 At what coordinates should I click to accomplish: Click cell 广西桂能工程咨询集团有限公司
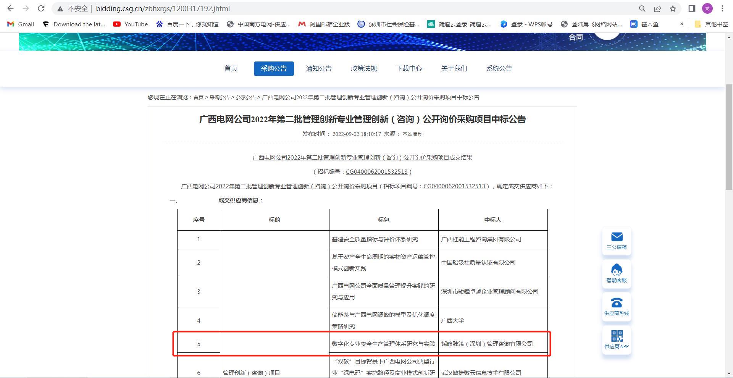[493, 239]
